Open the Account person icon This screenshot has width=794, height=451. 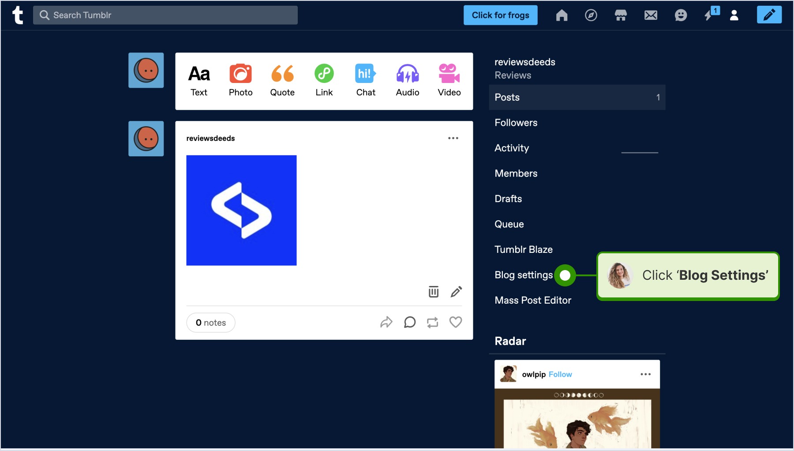click(734, 15)
